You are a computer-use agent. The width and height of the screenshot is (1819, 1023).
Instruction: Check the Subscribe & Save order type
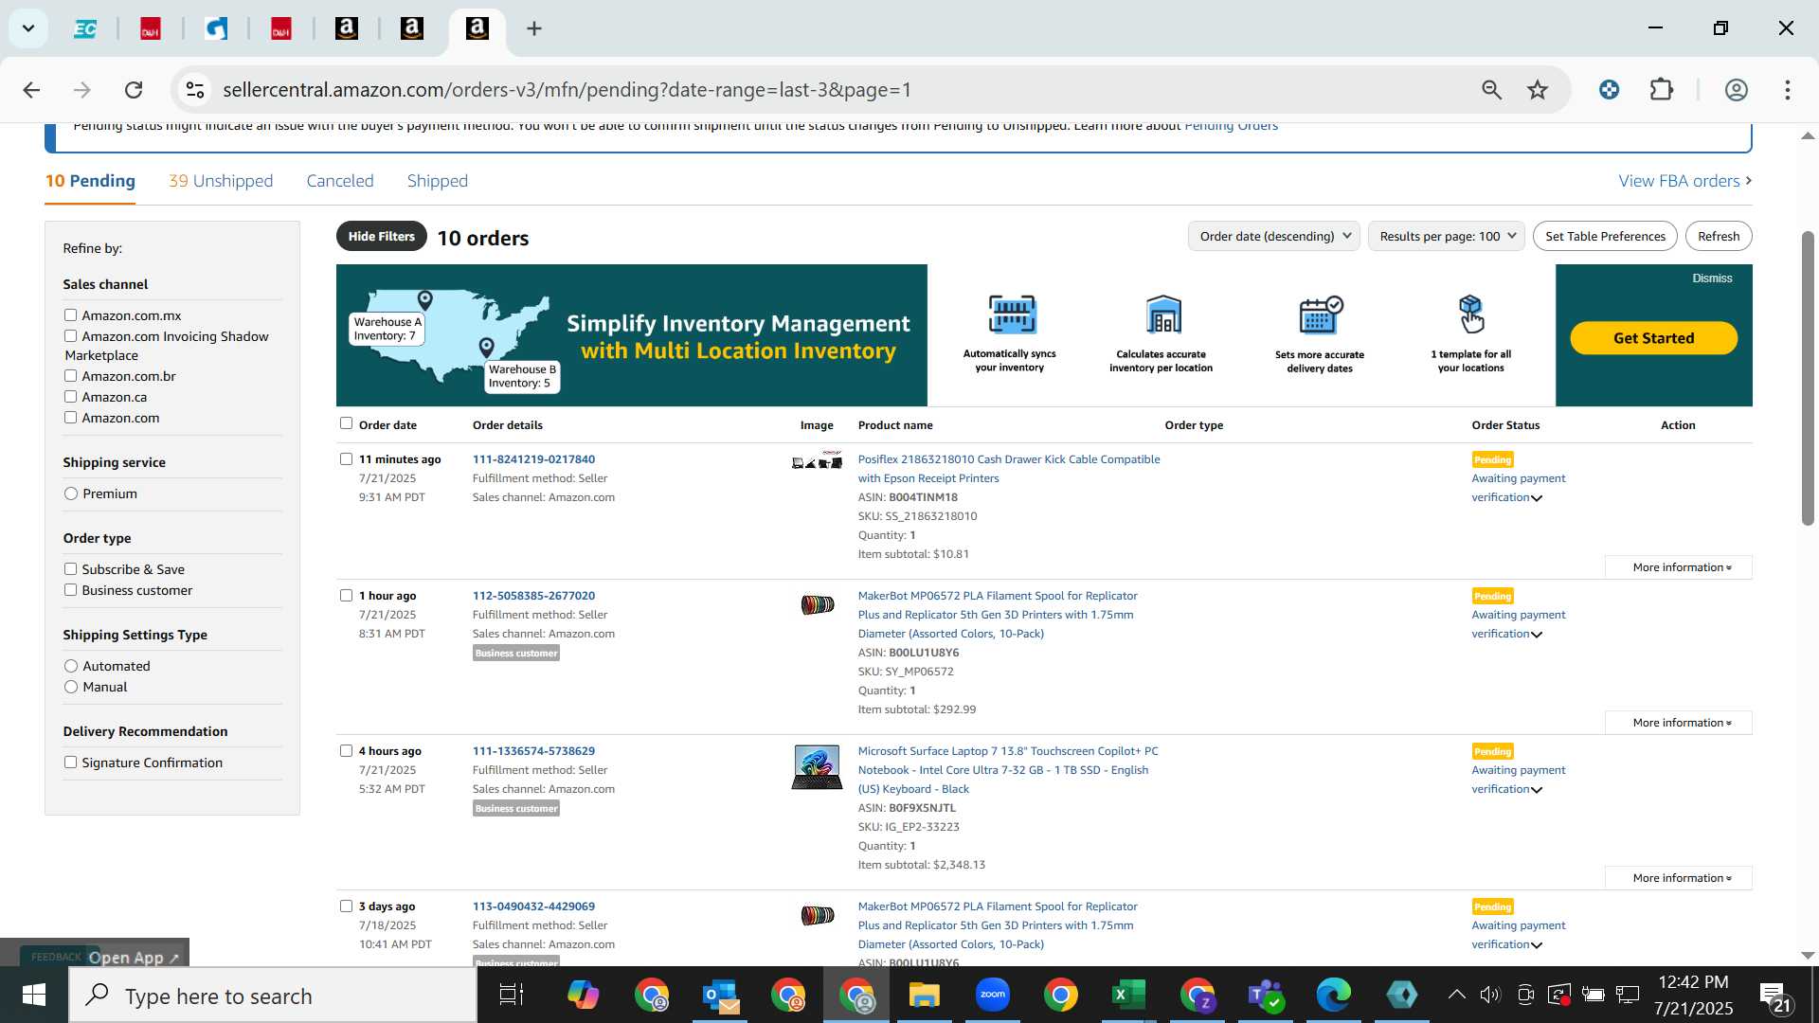[70, 569]
